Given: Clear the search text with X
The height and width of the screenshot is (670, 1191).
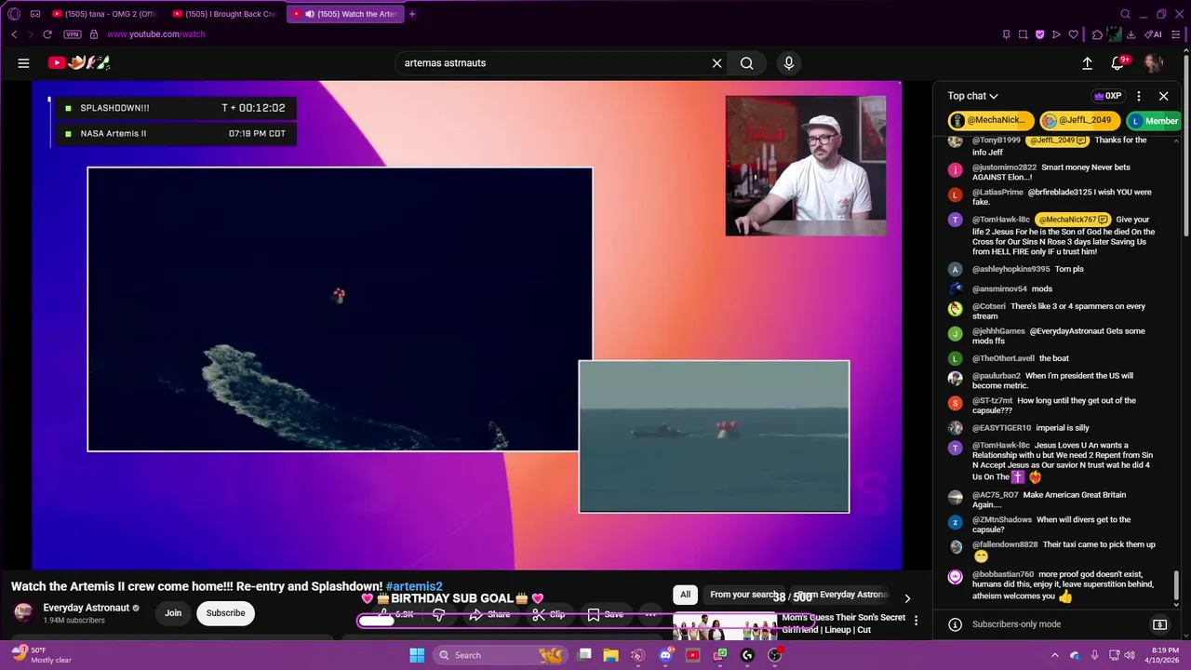Looking at the screenshot, I should (x=716, y=63).
